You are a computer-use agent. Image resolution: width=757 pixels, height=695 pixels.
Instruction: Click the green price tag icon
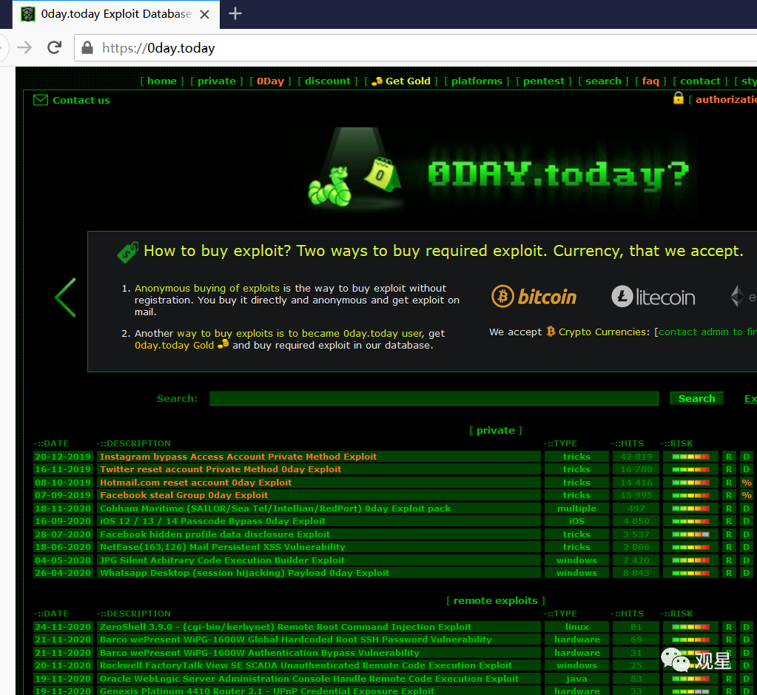tap(128, 252)
